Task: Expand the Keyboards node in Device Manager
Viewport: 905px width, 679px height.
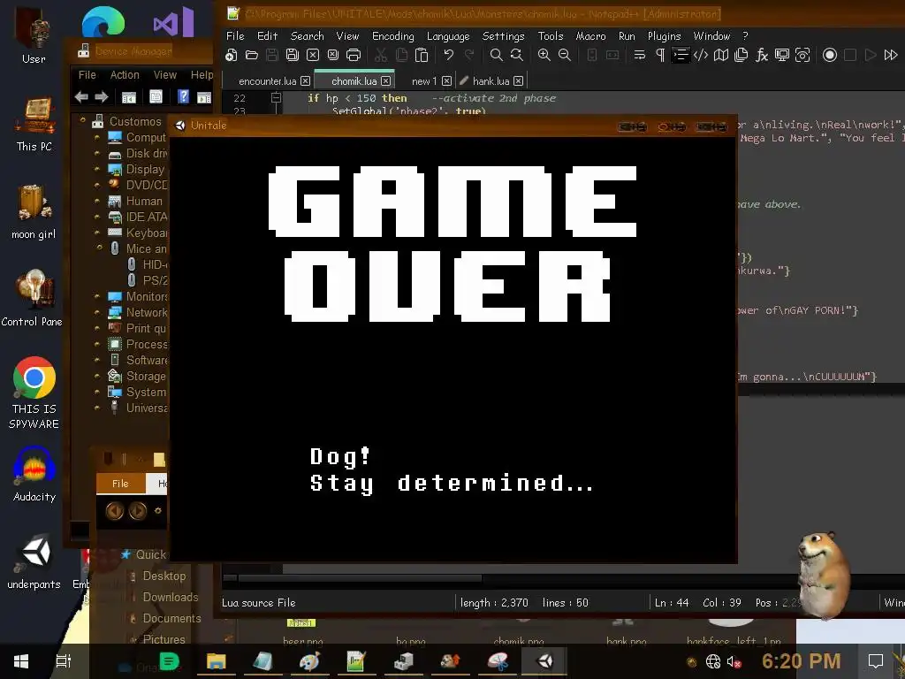Action: pyautogui.click(x=97, y=233)
